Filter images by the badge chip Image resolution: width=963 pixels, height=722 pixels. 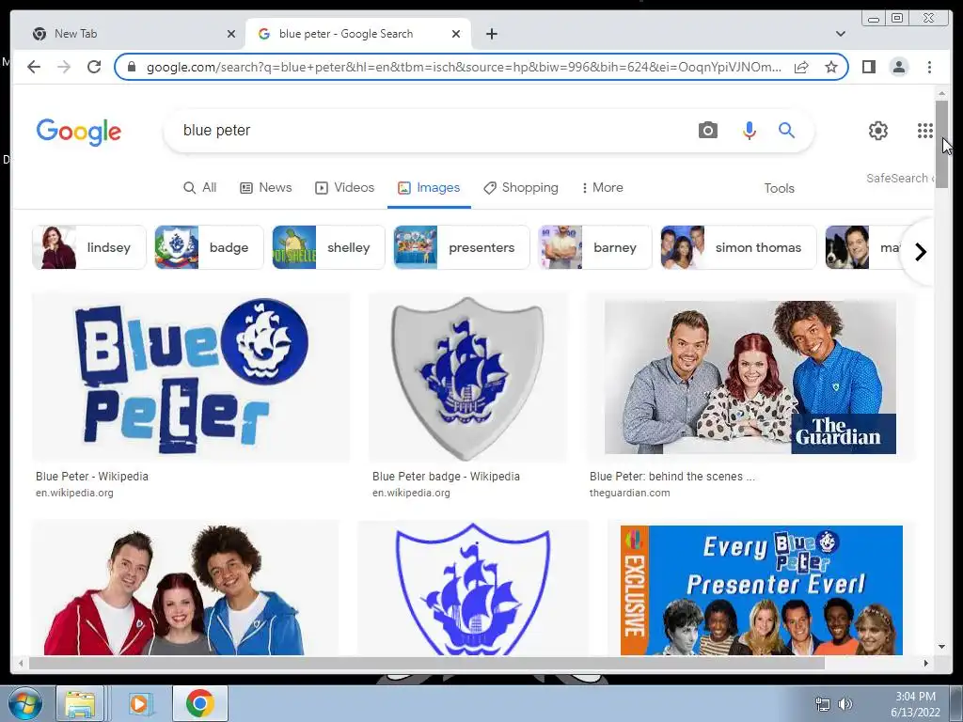(209, 247)
